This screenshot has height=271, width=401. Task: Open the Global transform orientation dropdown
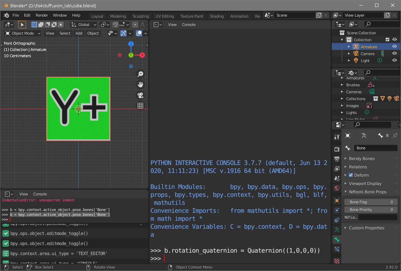tap(84, 25)
